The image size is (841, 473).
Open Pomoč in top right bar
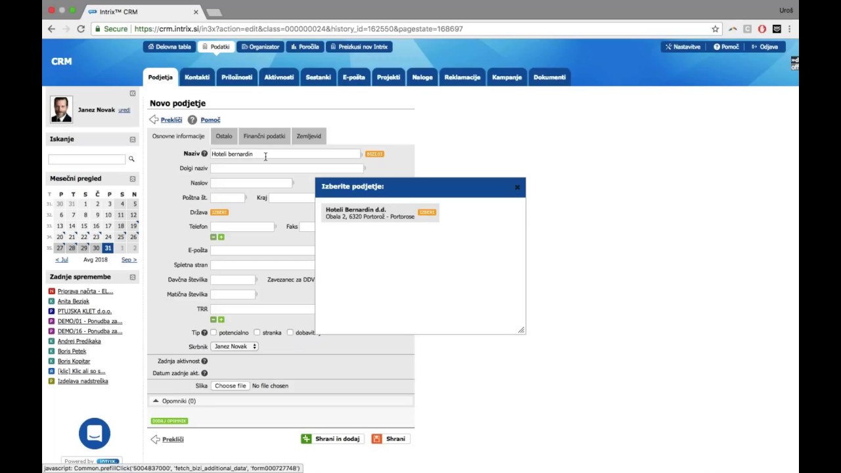[727, 47]
